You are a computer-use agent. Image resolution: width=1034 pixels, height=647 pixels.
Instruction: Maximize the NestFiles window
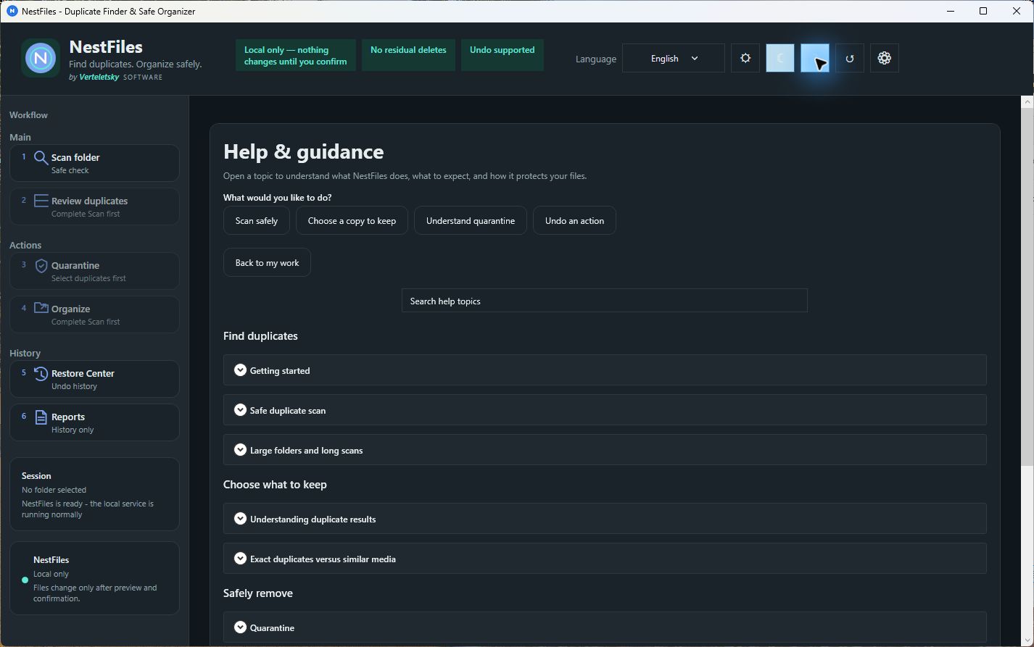coord(983,11)
